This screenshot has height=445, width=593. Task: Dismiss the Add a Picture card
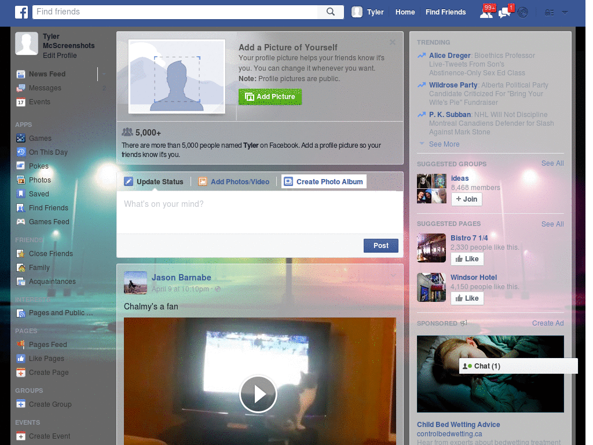click(393, 42)
